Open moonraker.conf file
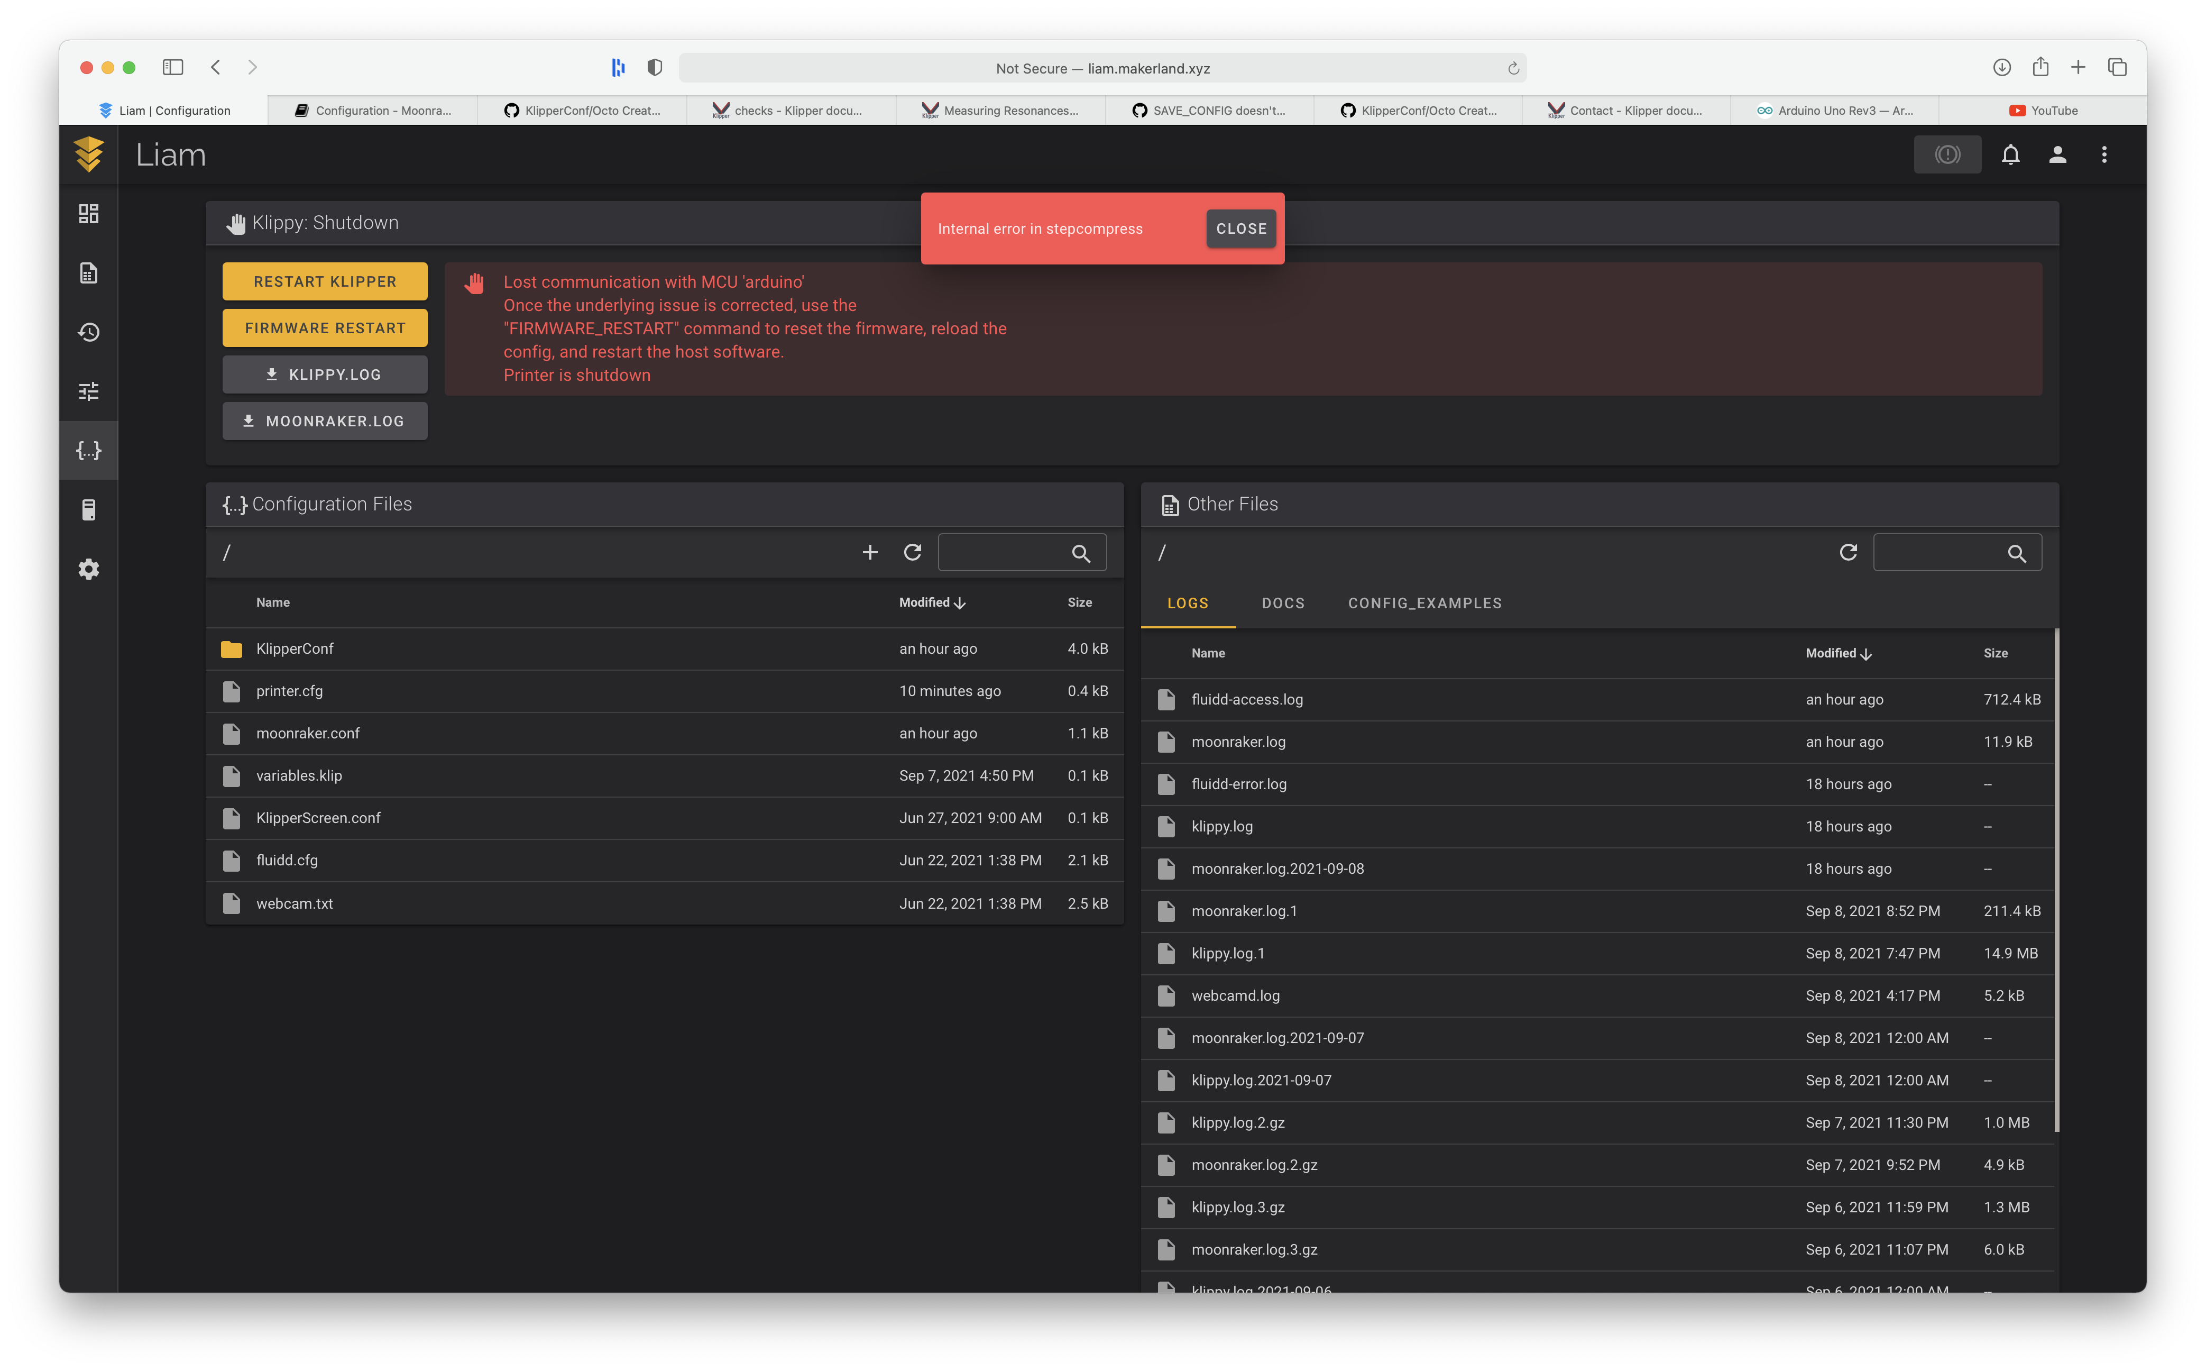Image resolution: width=2206 pixels, height=1371 pixels. (664, 734)
